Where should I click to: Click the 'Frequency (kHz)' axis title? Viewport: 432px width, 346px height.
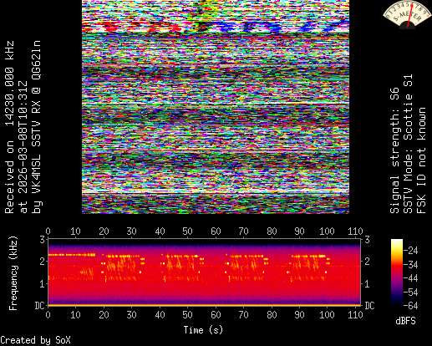(13, 273)
